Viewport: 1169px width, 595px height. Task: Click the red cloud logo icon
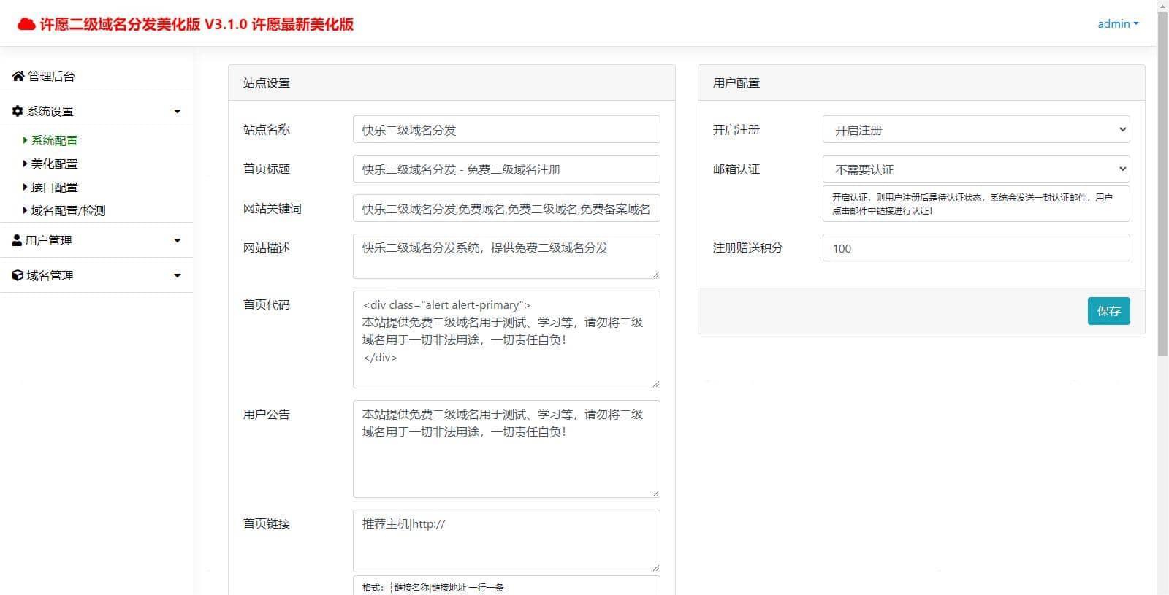pyautogui.click(x=26, y=24)
